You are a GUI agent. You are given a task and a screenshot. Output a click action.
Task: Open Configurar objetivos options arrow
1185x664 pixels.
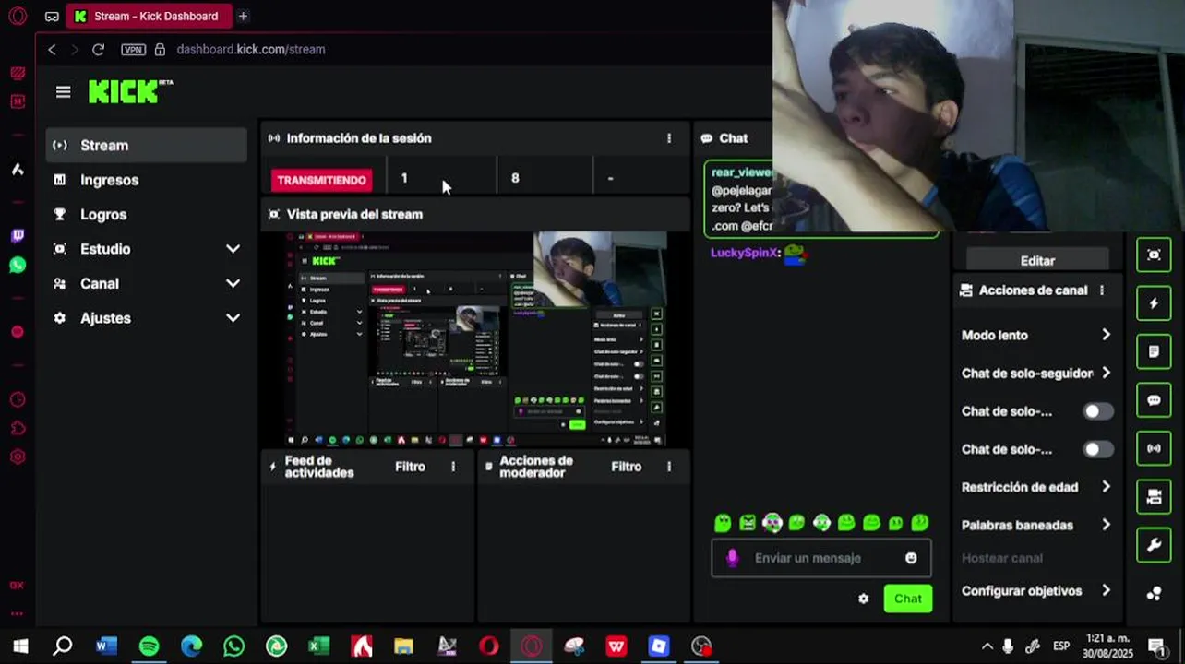click(1106, 590)
